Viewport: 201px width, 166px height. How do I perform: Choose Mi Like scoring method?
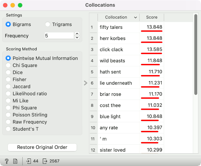[x=8, y=101]
